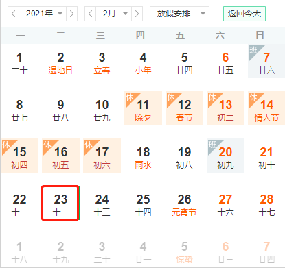Expand the 放假安排 holiday dropdown
This screenshot has width=285, height=268.
[x=179, y=14]
